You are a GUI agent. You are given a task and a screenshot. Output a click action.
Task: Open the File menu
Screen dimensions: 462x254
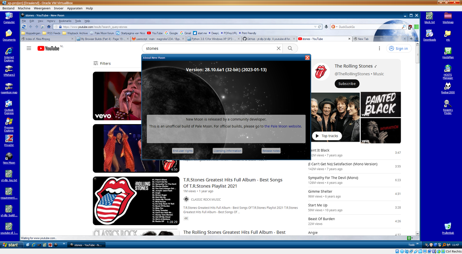point(24,21)
